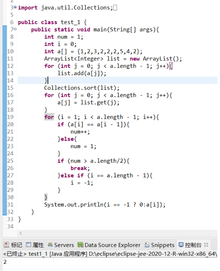
Task: Close the 控制台 console tab
Action: pos(206,245)
